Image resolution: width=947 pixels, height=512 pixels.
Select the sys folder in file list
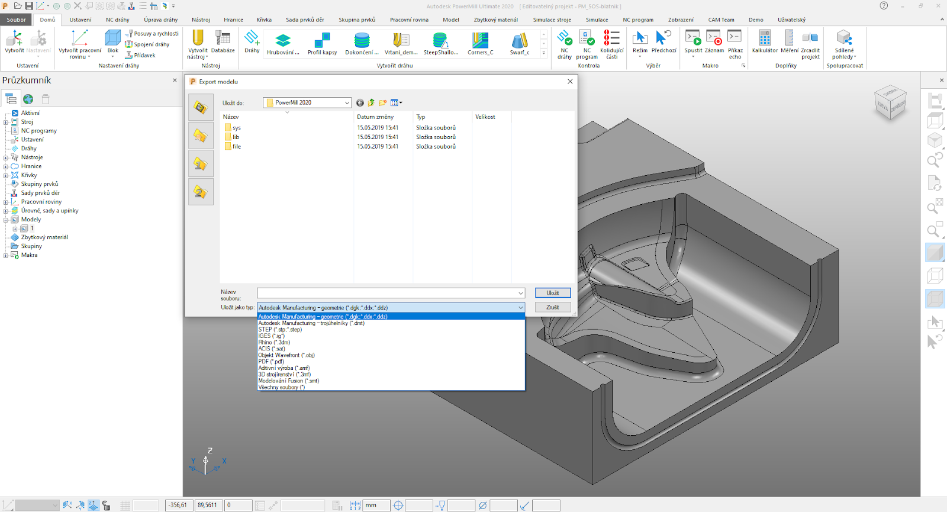click(233, 128)
